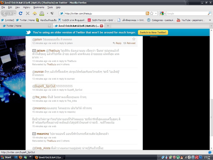Open the Firefox icon in quick launch
Image resolution: width=213 pixels, height=160 pixels.
[x=21, y=157]
